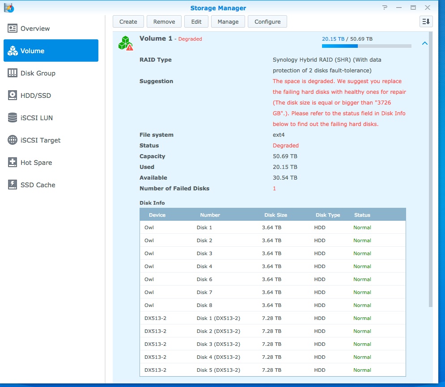This screenshot has height=387, width=445.
Task: Click the failed disks count 1
Action: [275, 189]
